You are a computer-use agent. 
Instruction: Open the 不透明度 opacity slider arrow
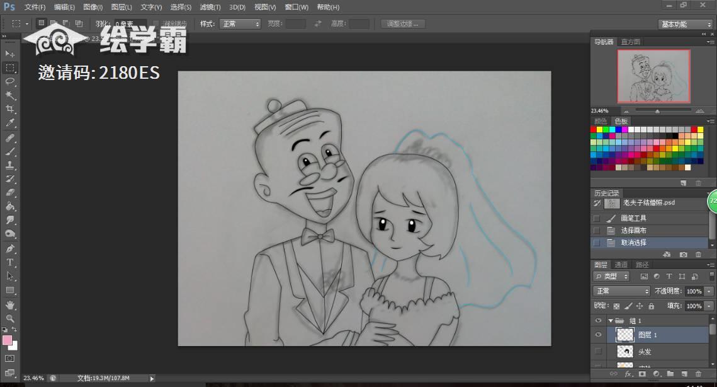(x=709, y=291)
